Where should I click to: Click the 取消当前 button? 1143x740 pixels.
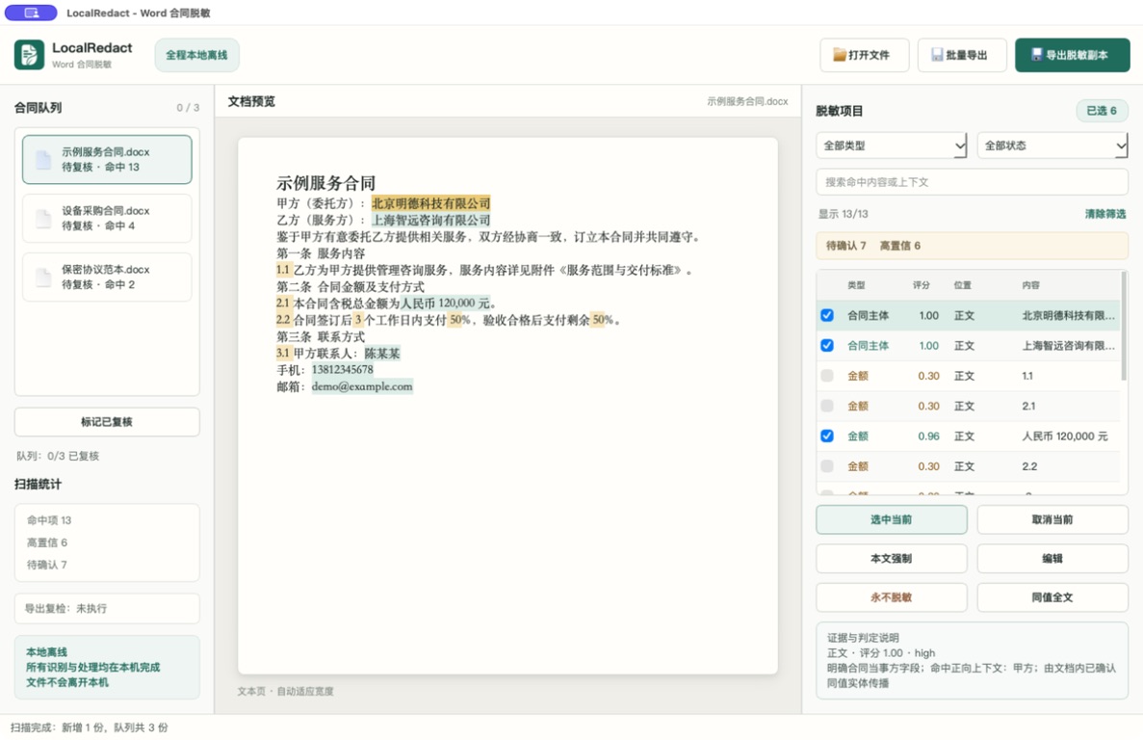(1052, 519)
